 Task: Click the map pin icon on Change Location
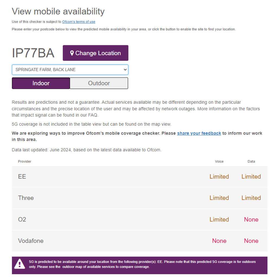[72, 53]
